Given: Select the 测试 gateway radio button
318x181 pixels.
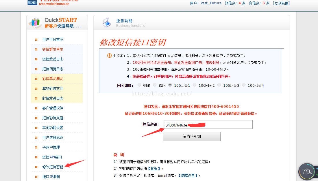Looking at the screenshot, I should (139, 85).
